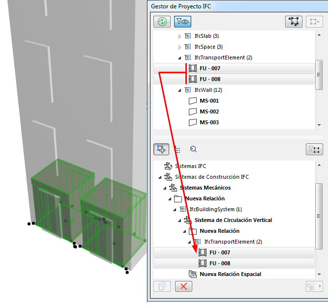
Task: Select FU - 008 in upper tree
Action: 234,79
